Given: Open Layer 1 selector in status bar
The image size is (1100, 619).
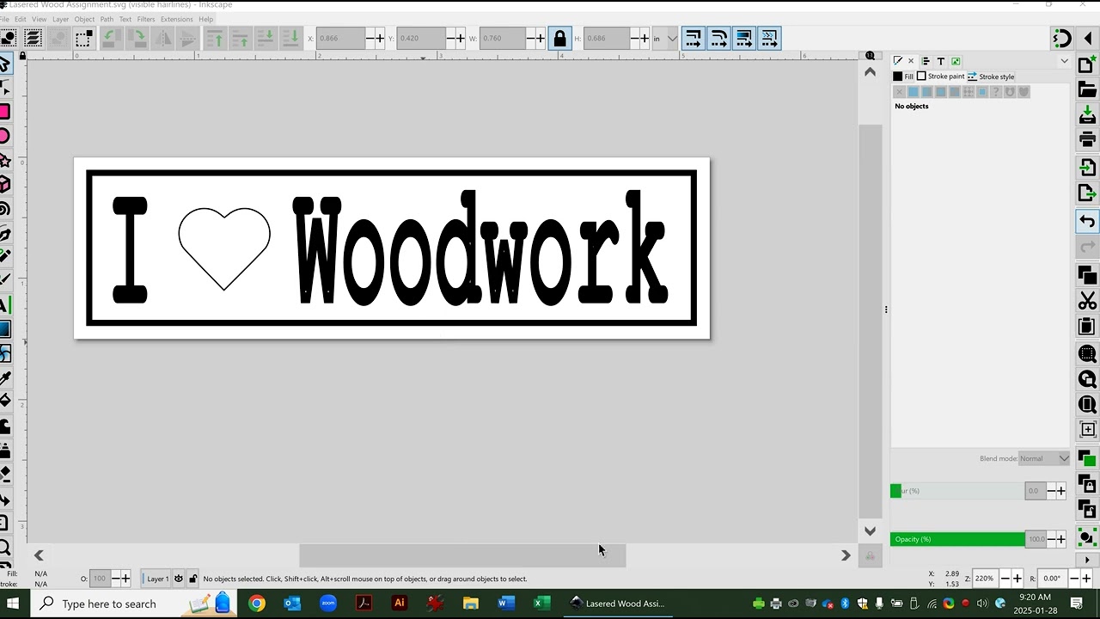Looking at the screenshot, I should click(156, 579).
